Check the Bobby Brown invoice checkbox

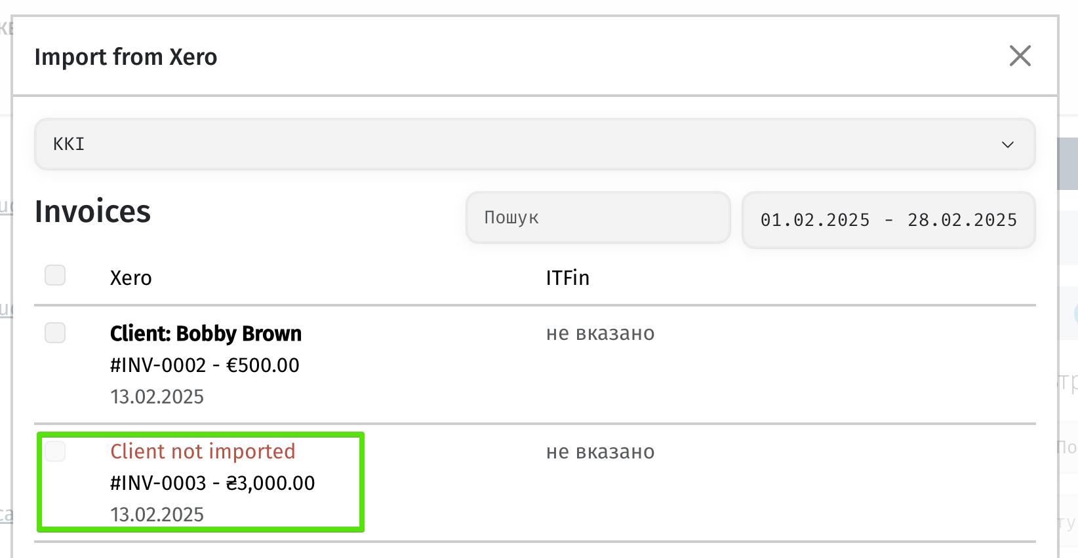coord(55,333)
